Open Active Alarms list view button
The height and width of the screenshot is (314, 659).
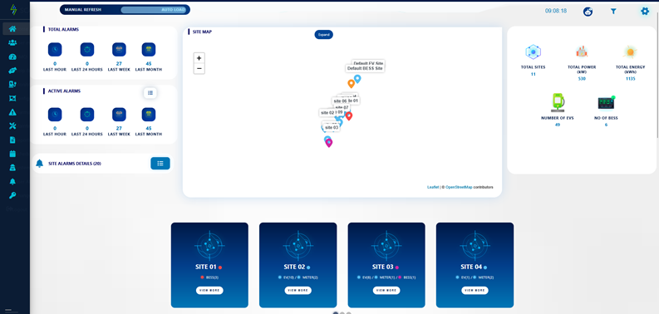tap(150, 92)
